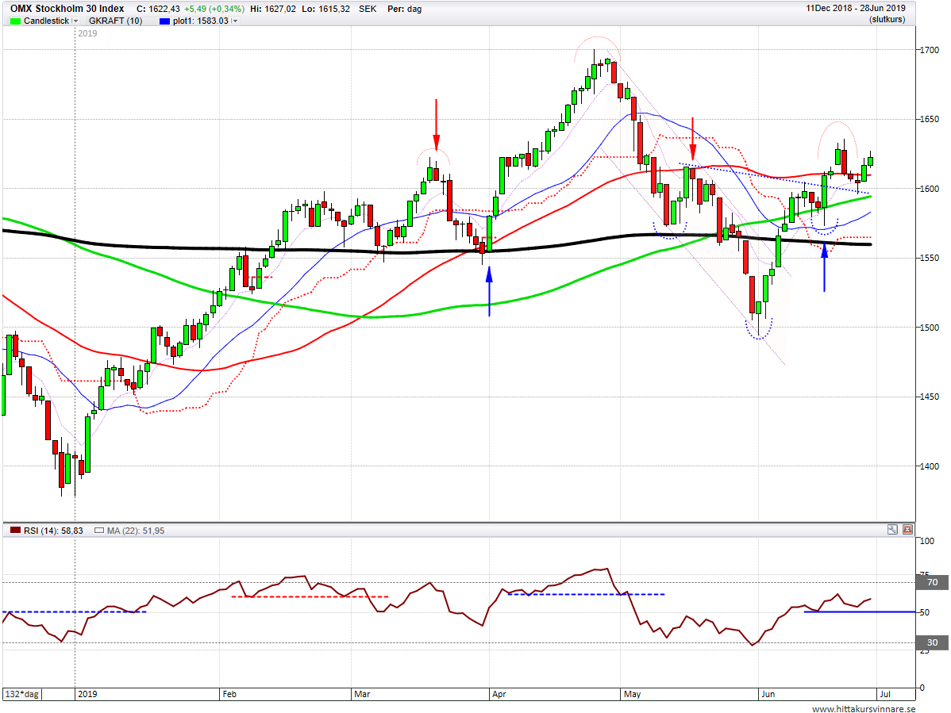Image resolution: width=951 pixels, height=713 pixels.
Task: Click the Candlestick legend label
Action: pos(46,21)
